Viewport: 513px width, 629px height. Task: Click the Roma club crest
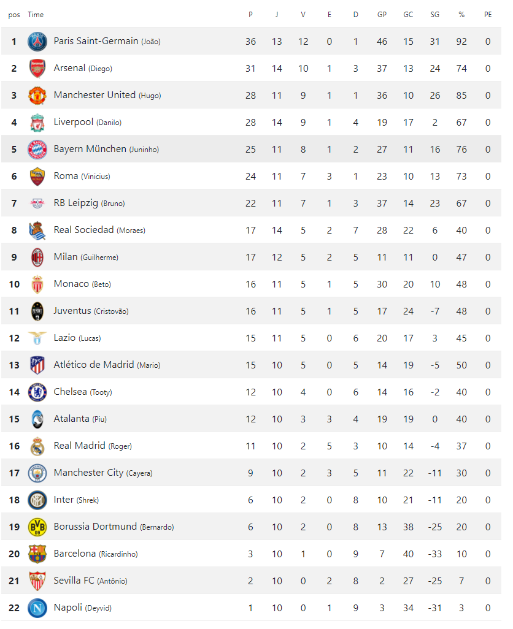[37, 177]
